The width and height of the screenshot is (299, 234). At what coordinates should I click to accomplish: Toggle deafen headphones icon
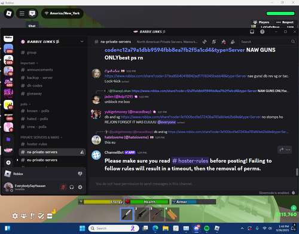(x=72, y=187)
